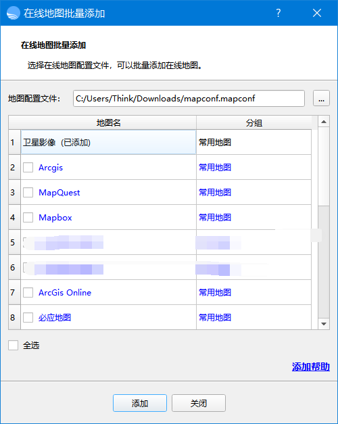The width and height of the screenshot is (338, 424).
Task: Check the 必应地图 checkbox
Action: tap(28, 317)
